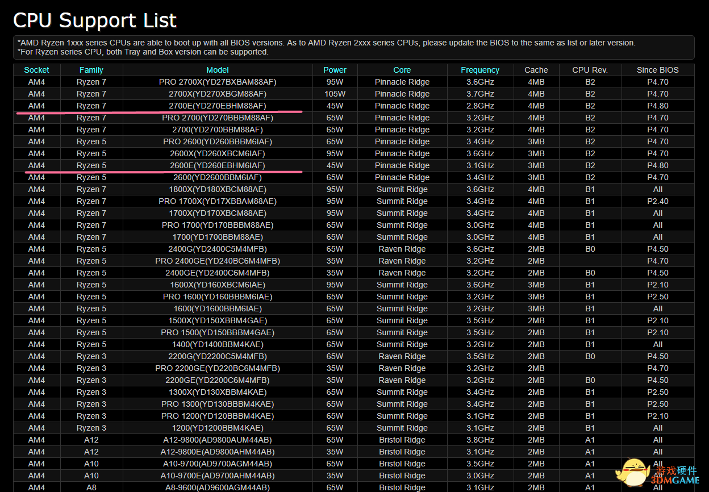Select model PRO 1200(YD120BBBM4KAE)
709x492 pixels.
click(218, 416)
